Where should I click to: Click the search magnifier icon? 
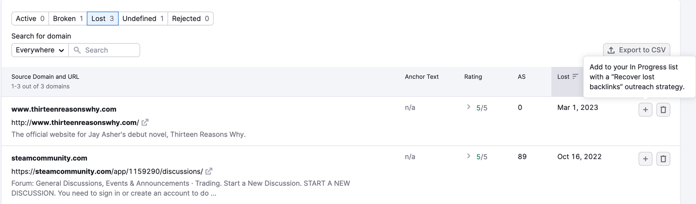tap(77, 50)
